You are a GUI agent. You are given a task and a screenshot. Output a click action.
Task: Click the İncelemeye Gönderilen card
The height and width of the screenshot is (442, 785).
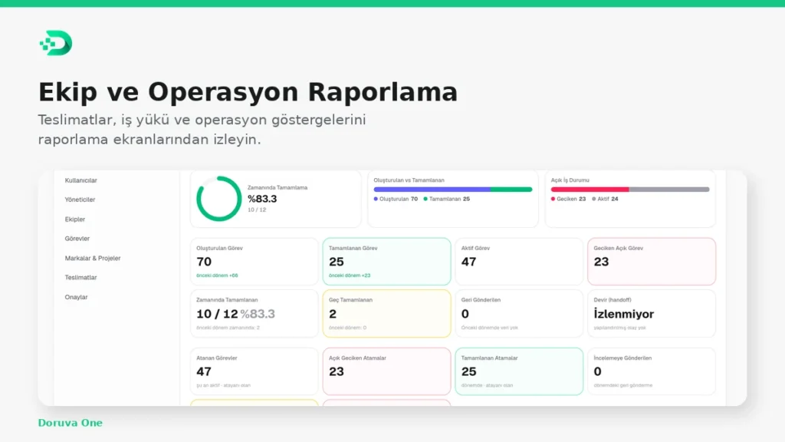pos(652,371)
